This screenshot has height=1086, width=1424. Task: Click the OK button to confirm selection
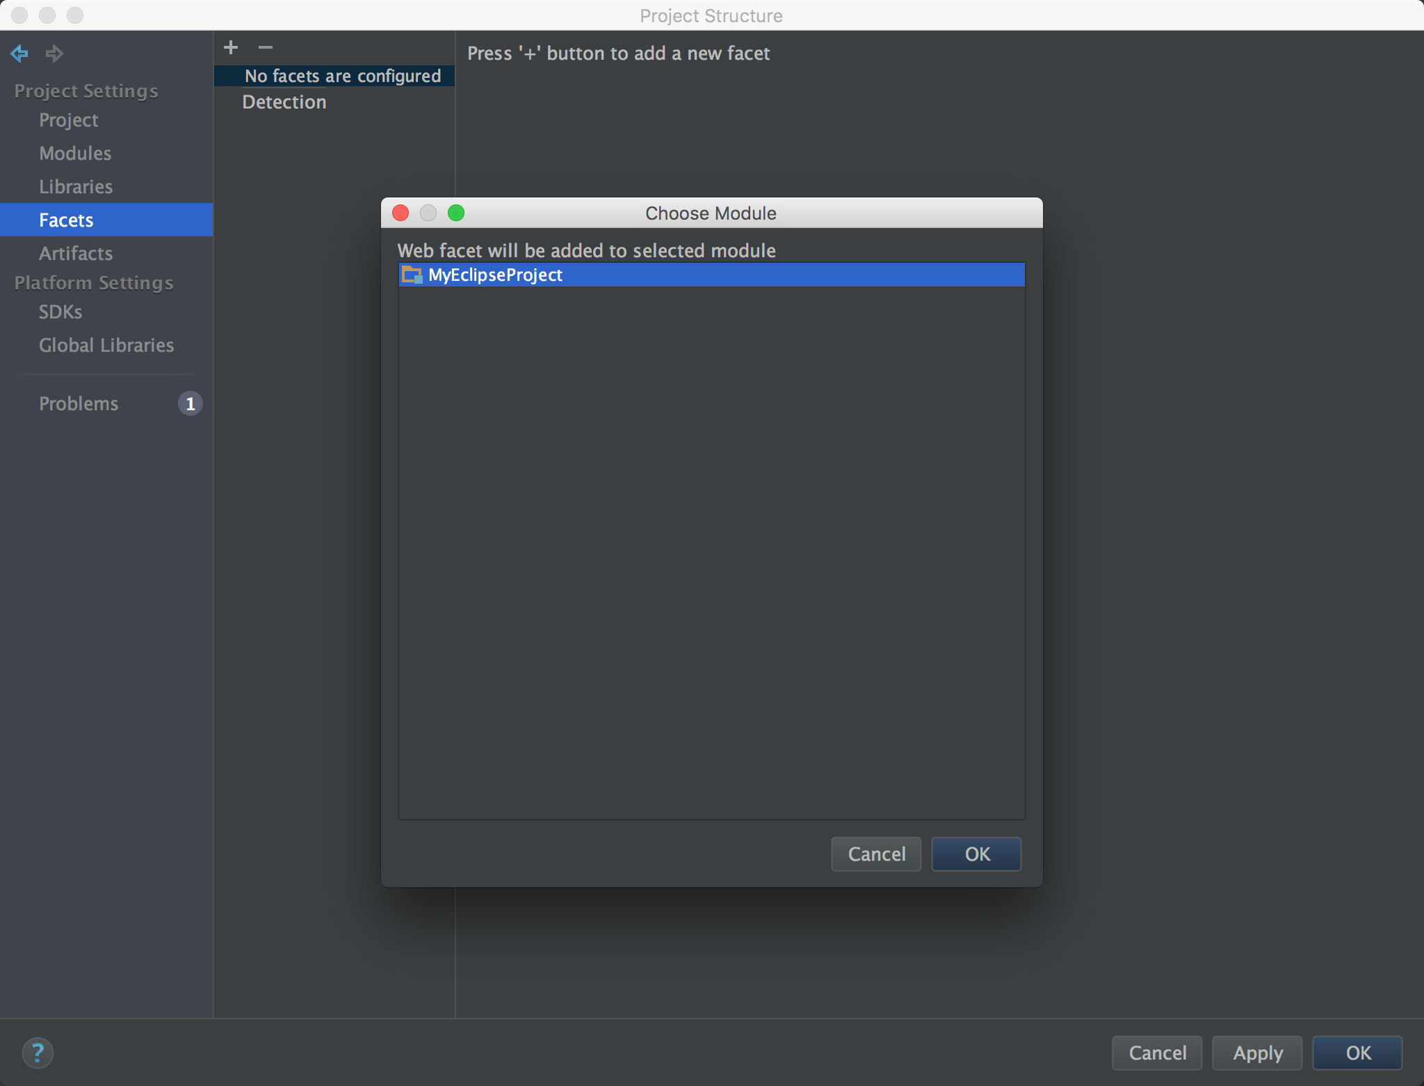(x=976, y=853)
